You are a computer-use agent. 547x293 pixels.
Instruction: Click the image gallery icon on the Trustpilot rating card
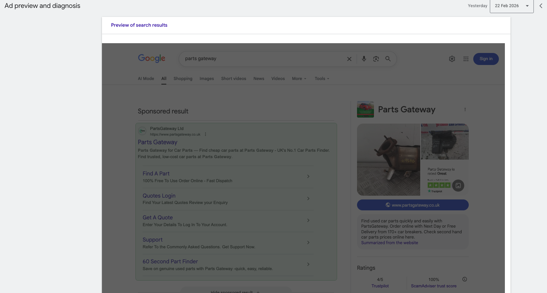coord(458,185)
